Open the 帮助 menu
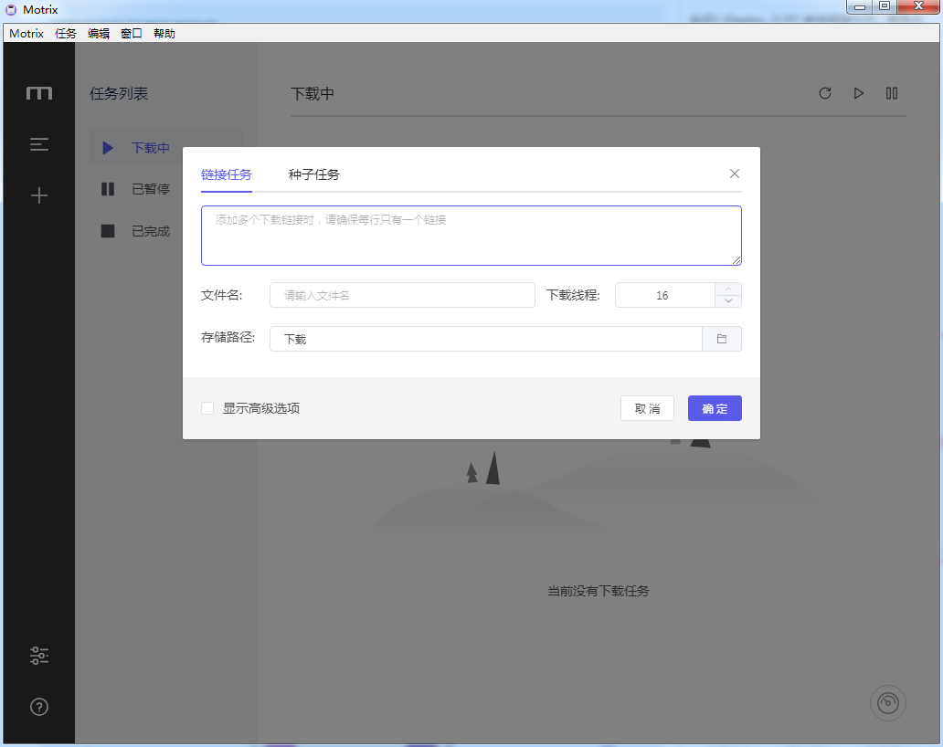943x747 pixels. [x=164, y=33]
